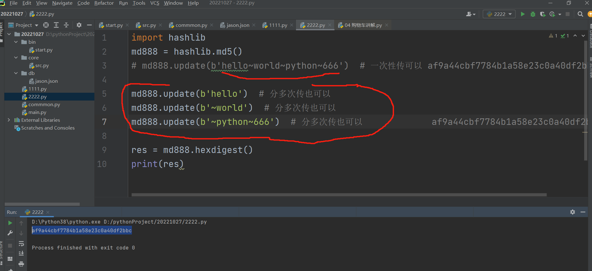Image resolution: width=592 pixels, height=271 pixels.
Task: Open run configuration wrench in Run panel
Action: pyautogui.click(x=10, y=233)
